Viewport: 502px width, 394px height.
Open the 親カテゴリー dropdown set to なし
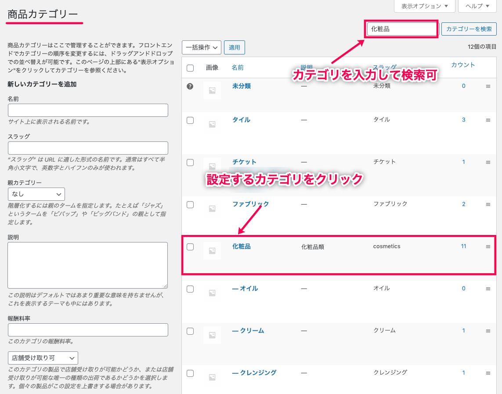(36, 194)
